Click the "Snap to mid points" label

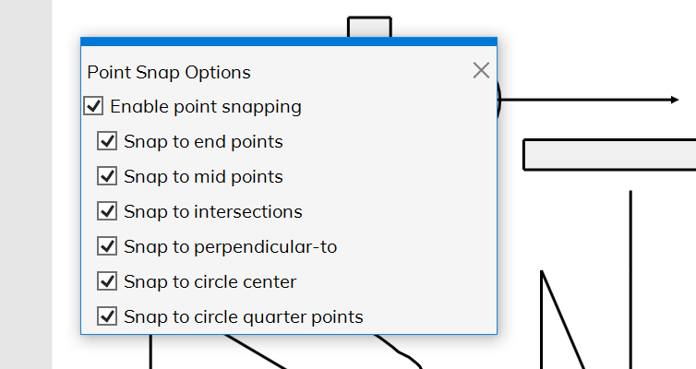pos(203,176)
